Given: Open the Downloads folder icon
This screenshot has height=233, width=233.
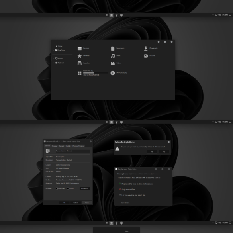Looking at the screenshot, I should pos(146,49).
